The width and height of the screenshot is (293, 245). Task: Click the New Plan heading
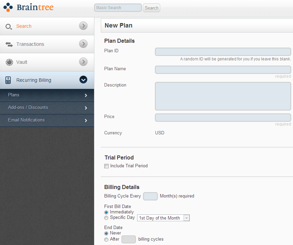pyautogui.click(x=118, y=25)
